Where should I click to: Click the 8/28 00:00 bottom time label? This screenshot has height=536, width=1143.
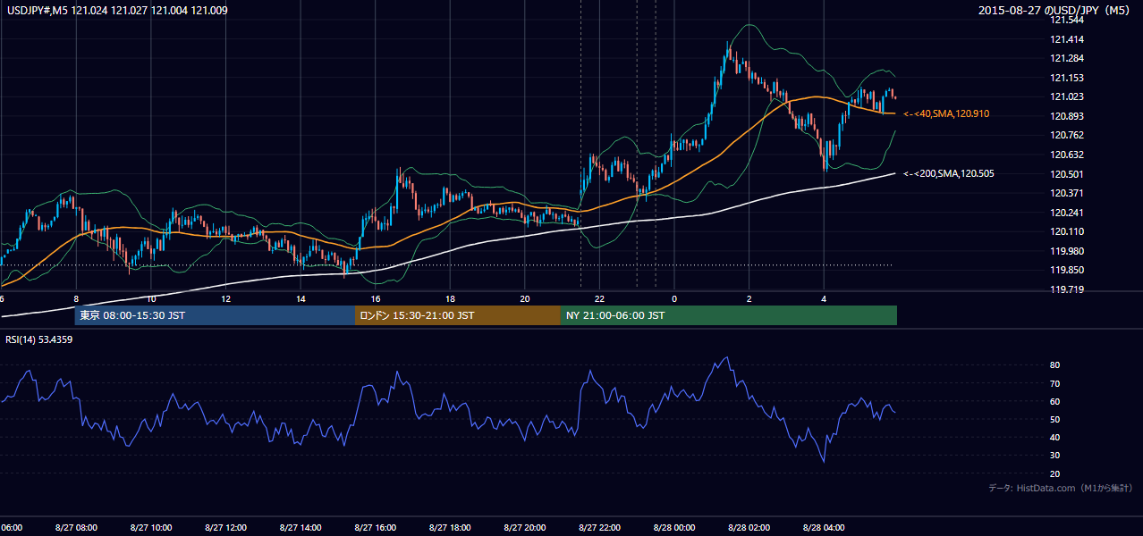(674, 528)
